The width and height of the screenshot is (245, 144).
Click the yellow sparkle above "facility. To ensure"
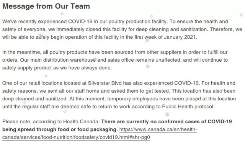click(x=152, y=16)
